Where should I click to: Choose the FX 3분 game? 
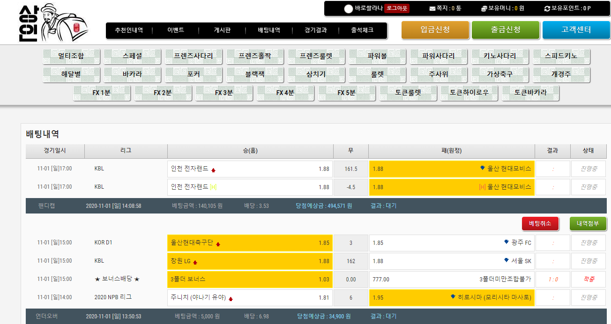tap(224, 93)
